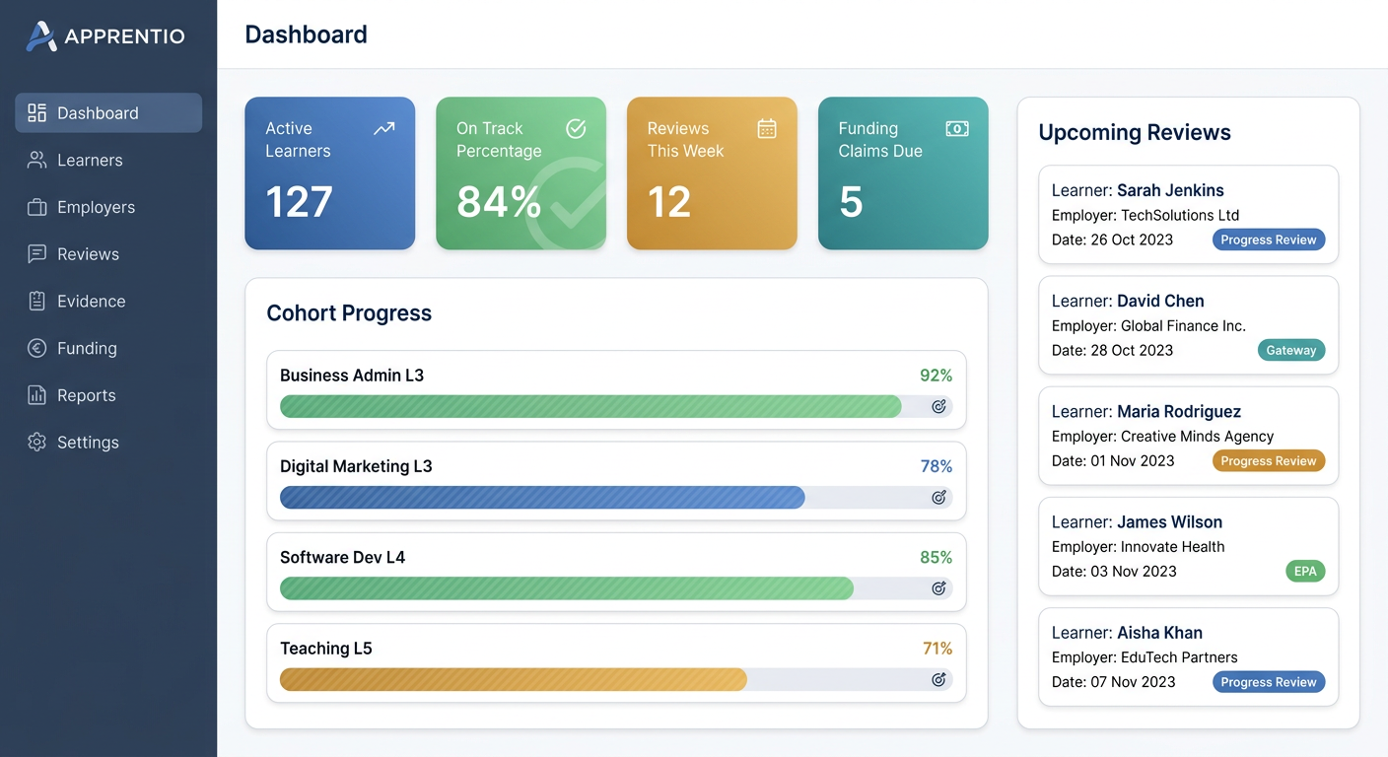Click trend arrow icon on Active Learners card
Screen dimensions: 1388x757
click(384, 128)
